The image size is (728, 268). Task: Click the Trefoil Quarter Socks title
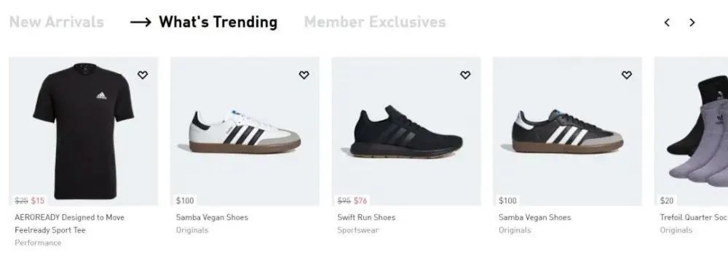point(694,217)
